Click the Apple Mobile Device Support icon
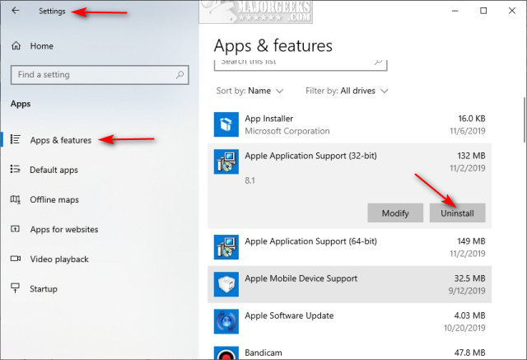 pyautogui.click(x=226, y=284)
